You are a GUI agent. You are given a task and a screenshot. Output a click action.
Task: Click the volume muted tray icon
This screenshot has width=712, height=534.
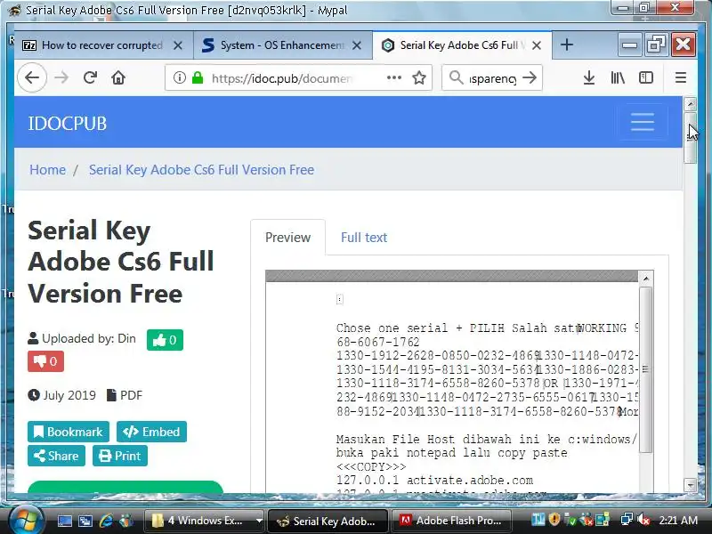click(643, 520)
